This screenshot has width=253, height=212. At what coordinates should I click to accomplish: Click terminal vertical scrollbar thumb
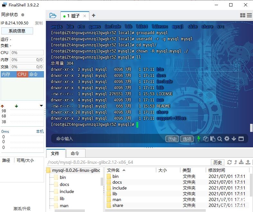(251, 128)
